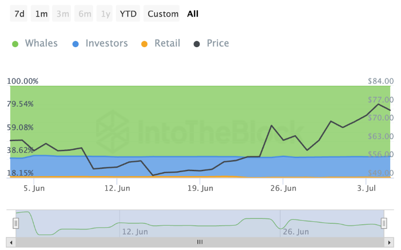Click the scrollbar left arrow

(x=11, y=242)
